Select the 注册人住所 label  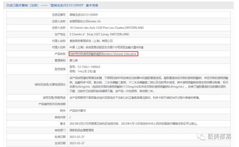(59, 28)
